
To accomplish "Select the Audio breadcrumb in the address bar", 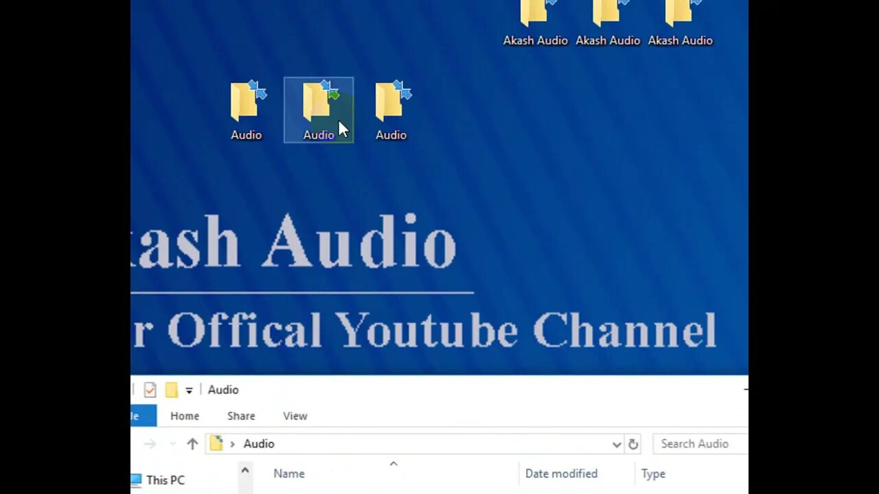I will point(259,444).
